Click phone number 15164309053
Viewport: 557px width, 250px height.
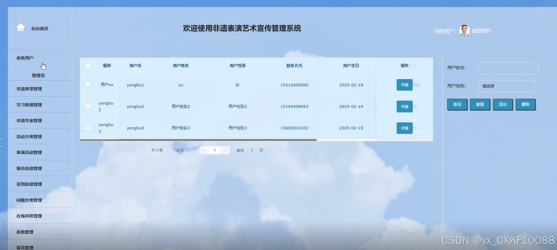point(294,107)
